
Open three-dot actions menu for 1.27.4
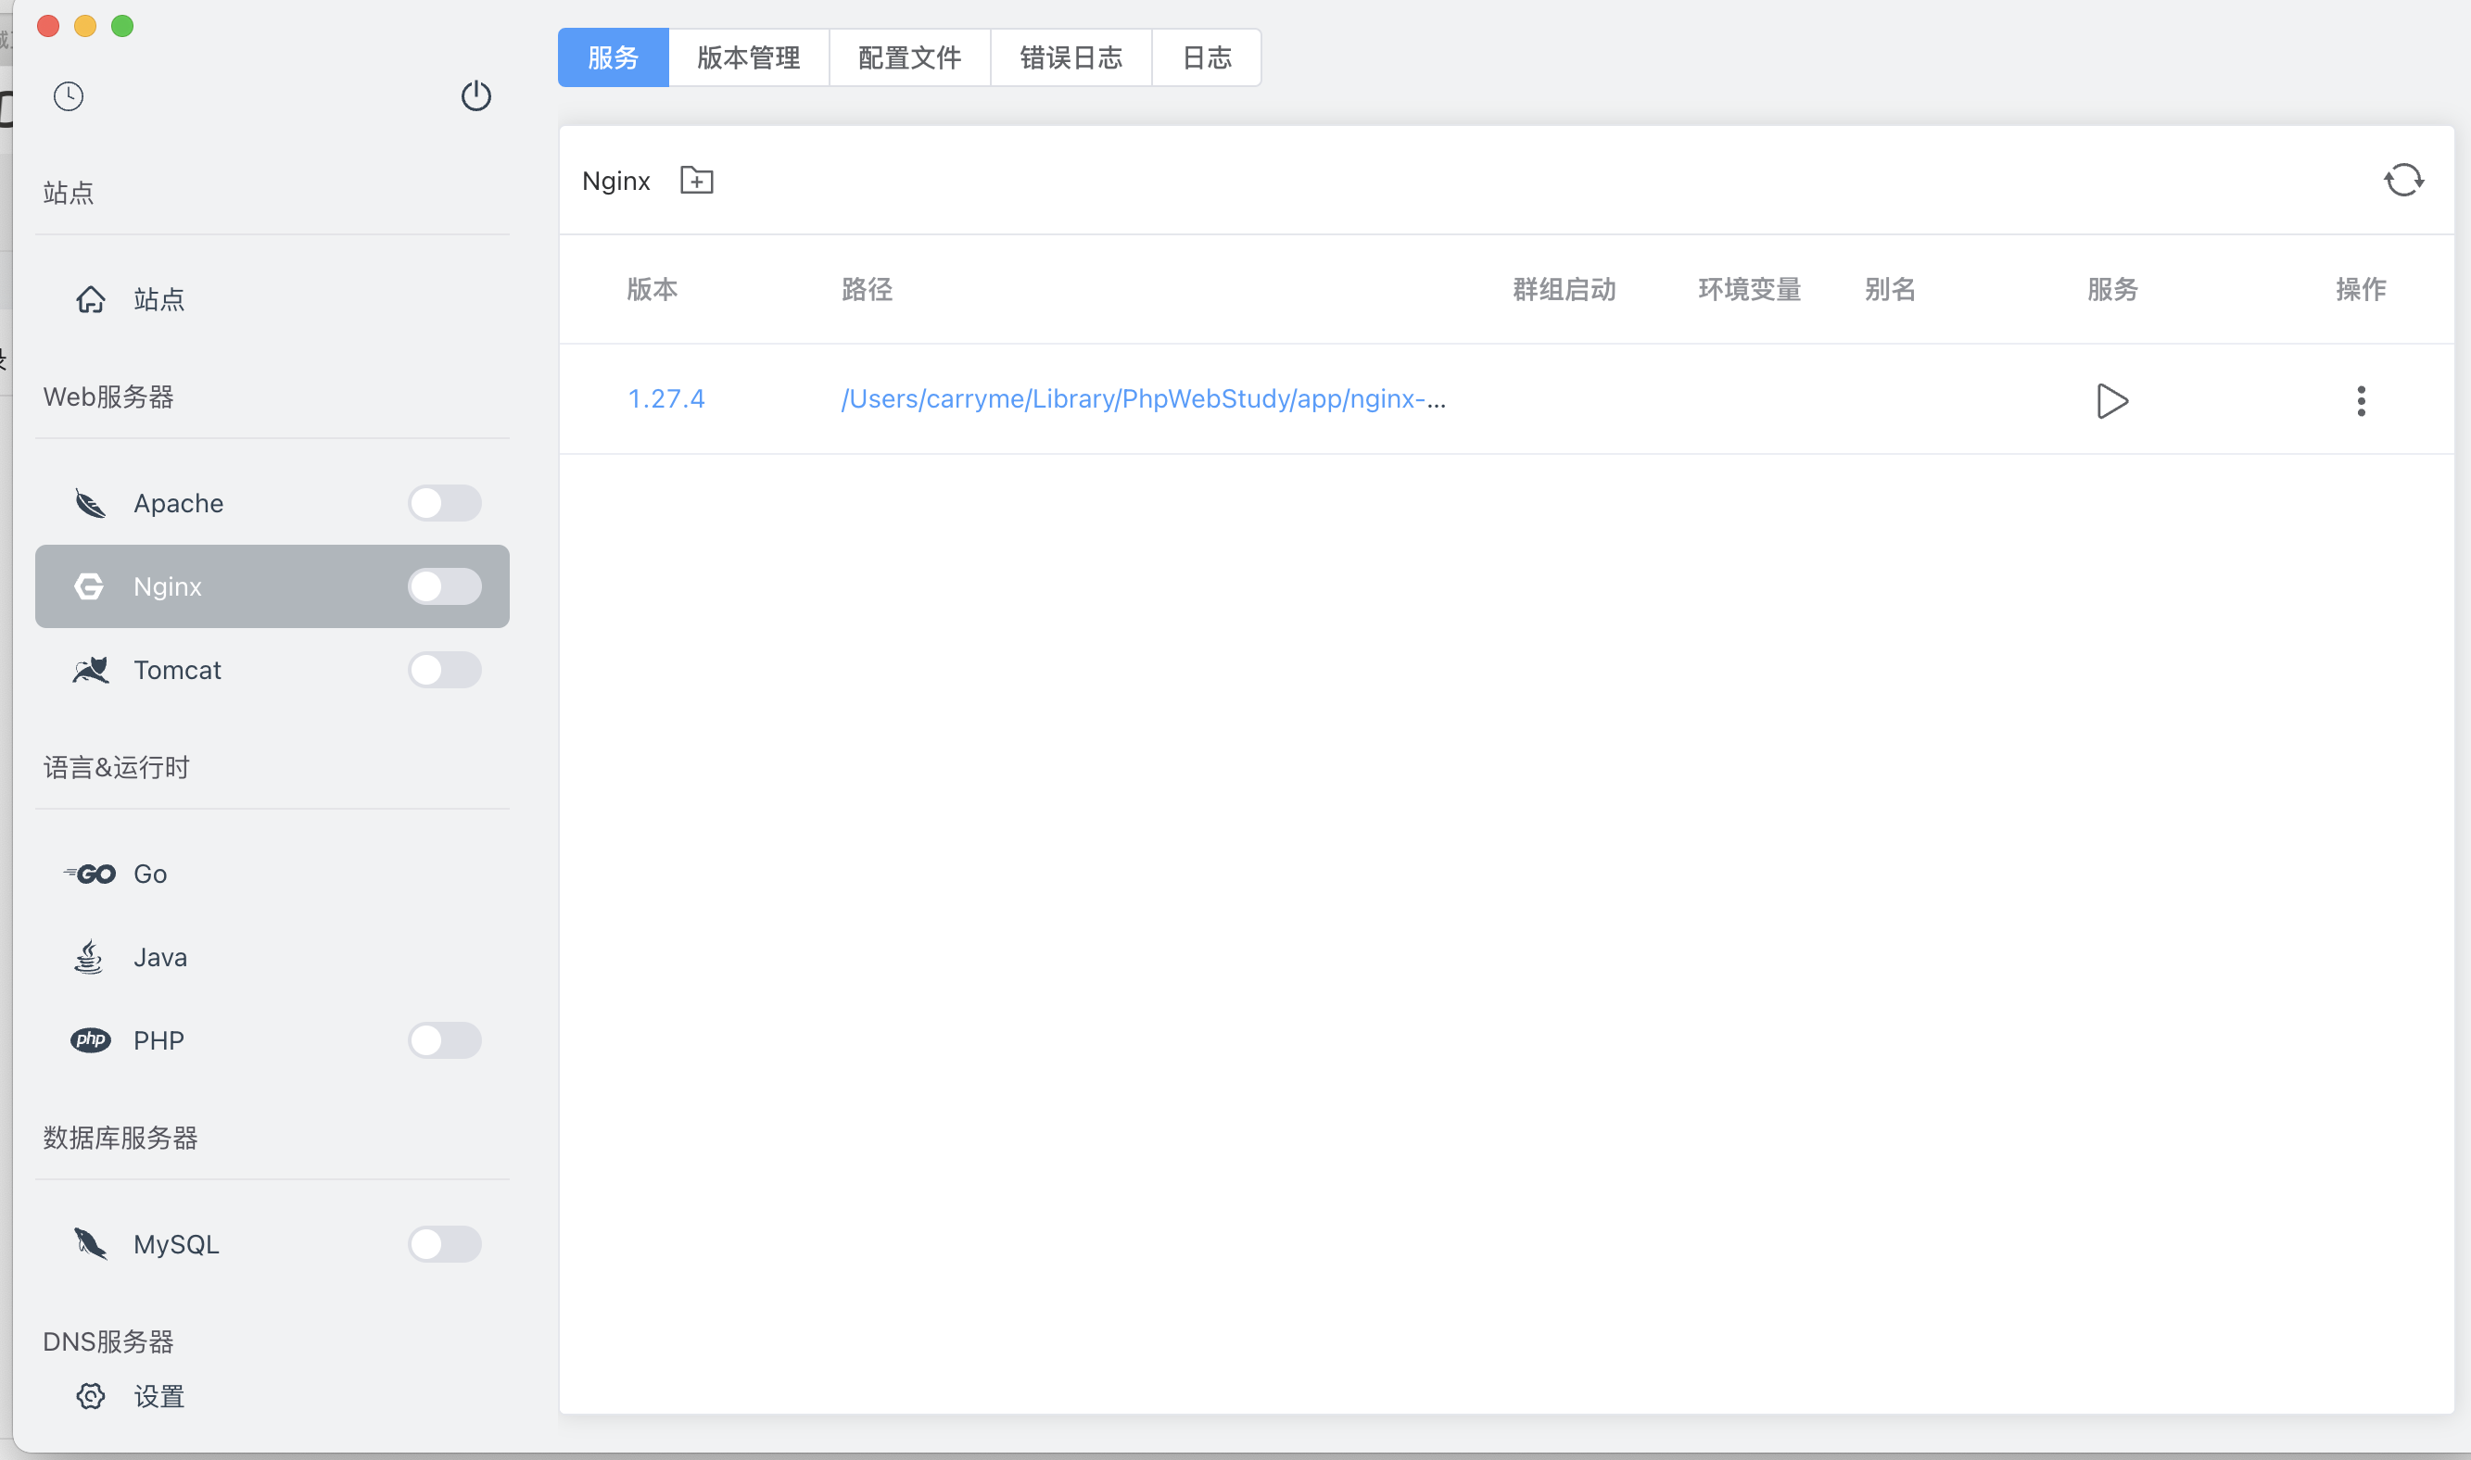(x=2361, y=400)
